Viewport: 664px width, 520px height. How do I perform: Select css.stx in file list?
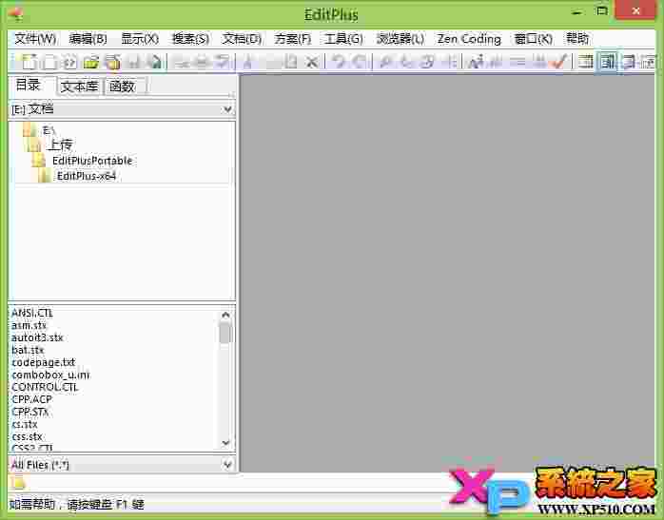[27, 436]
